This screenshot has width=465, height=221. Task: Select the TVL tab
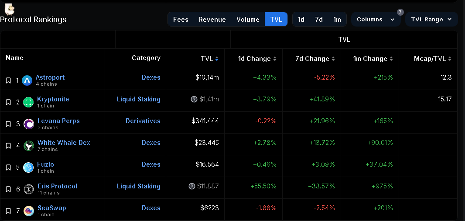click(276, 20)
